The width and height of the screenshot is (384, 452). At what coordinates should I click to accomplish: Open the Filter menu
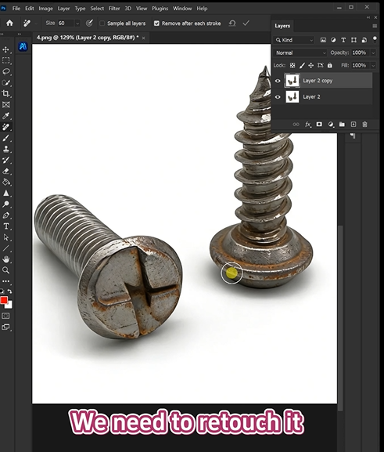(x=114, y=9)
